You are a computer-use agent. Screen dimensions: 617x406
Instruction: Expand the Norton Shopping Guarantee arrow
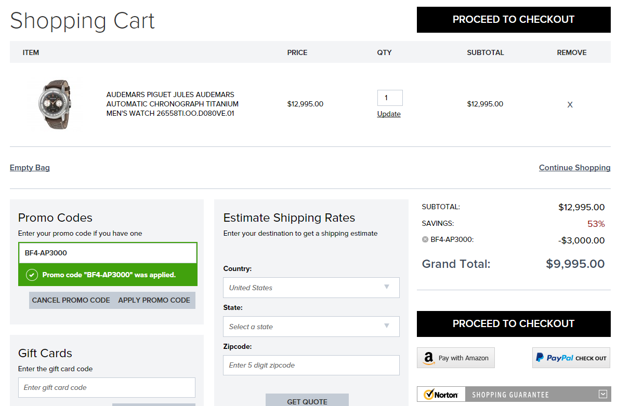[x=603, y=394]
